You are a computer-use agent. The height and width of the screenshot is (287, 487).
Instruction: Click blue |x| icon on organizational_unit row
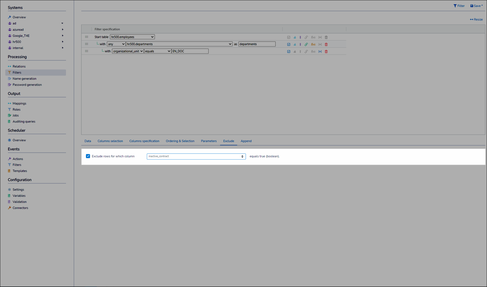point(320,51)
